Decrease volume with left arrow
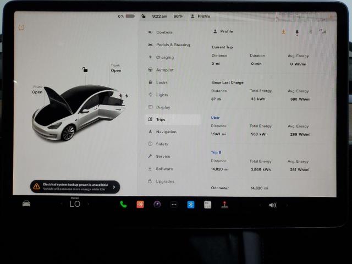The height and width of the screenshot is (264, 352). 260,205
